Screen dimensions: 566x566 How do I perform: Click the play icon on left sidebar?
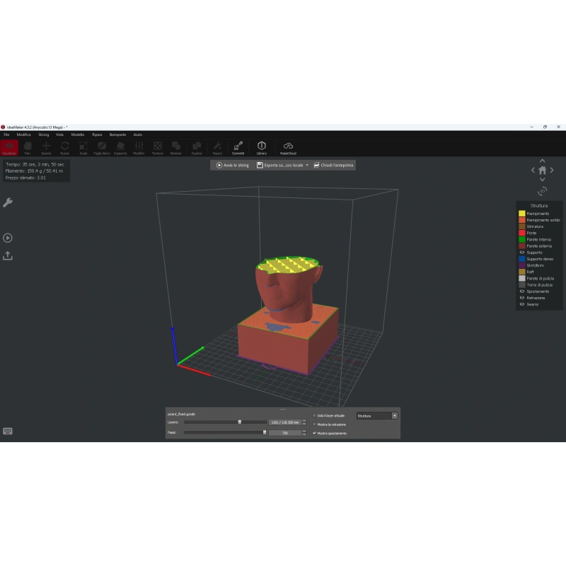click(x=8, y=238)
